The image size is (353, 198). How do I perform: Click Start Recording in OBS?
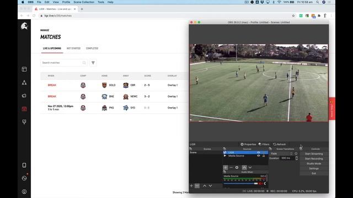[314, 159]
